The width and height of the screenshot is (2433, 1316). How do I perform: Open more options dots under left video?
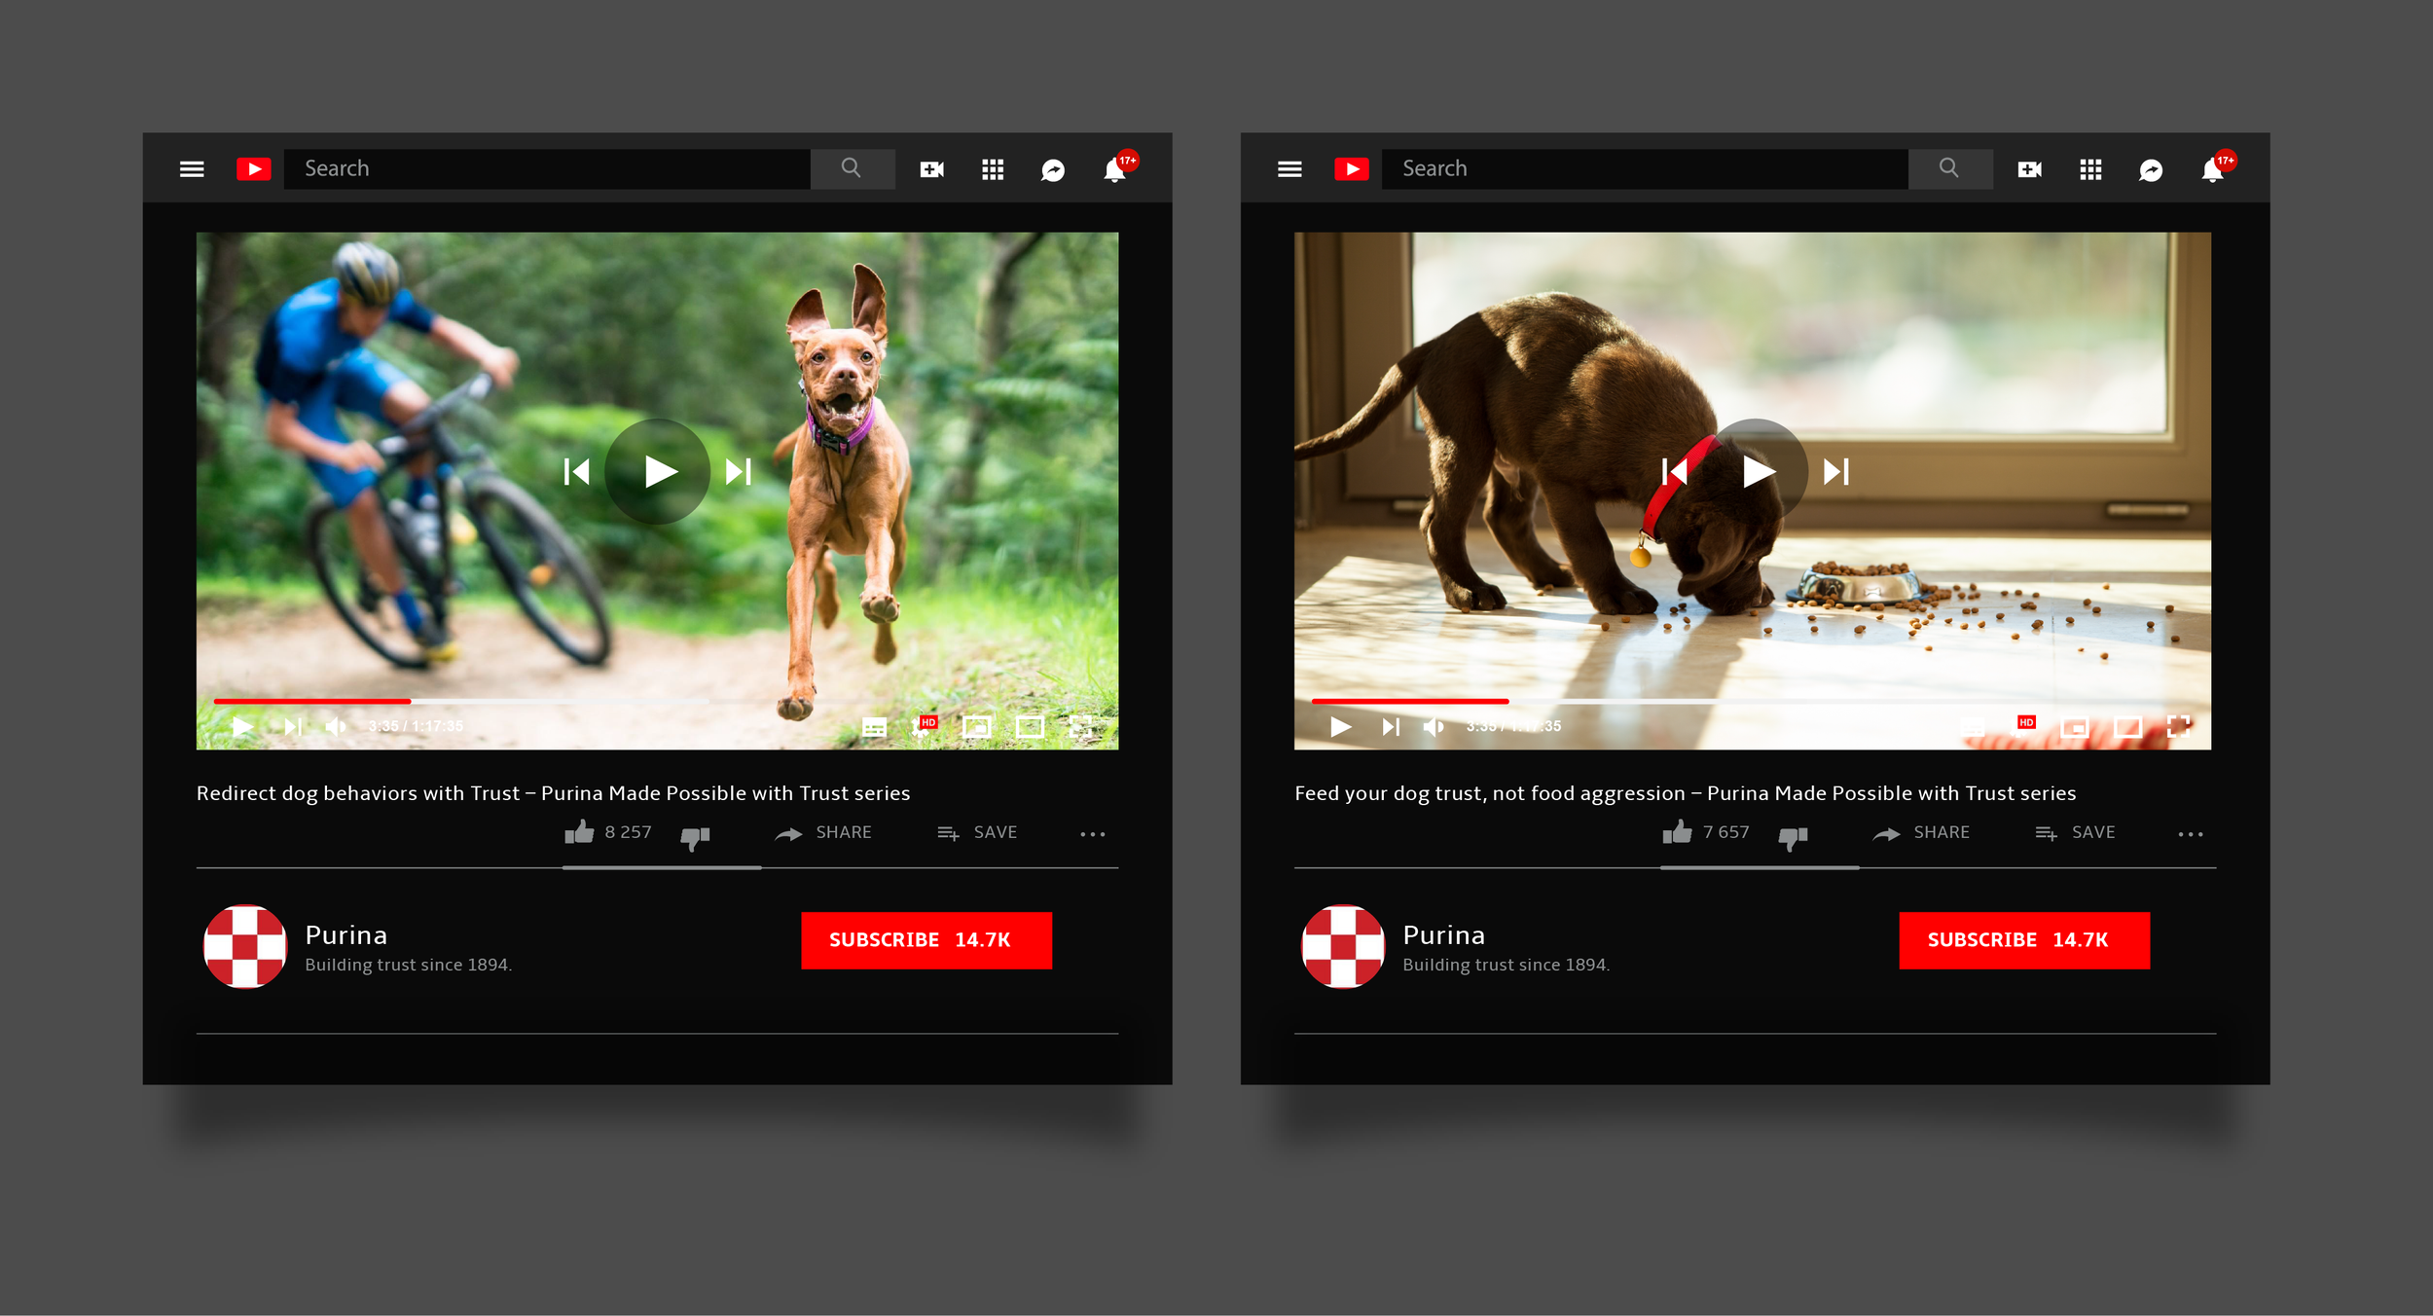coord(1092,834)
